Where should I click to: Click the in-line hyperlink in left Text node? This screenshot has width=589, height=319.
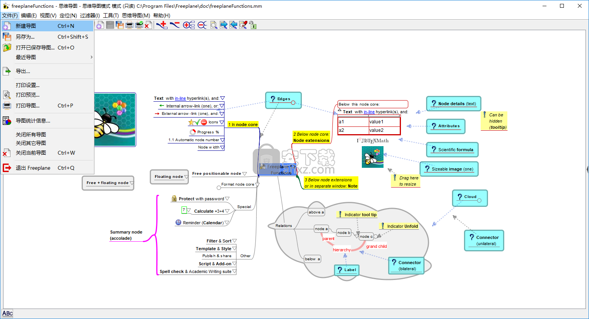[180, 98]
